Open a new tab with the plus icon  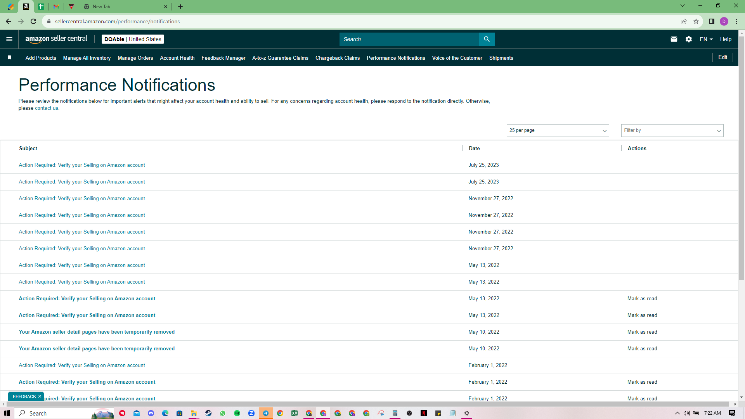tap(180, 7)
